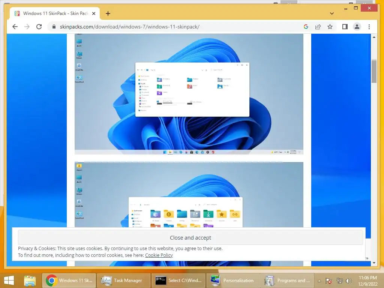384x288 pixels.
Task: Show hidden system tray icons
Action: tap(319, 281)
